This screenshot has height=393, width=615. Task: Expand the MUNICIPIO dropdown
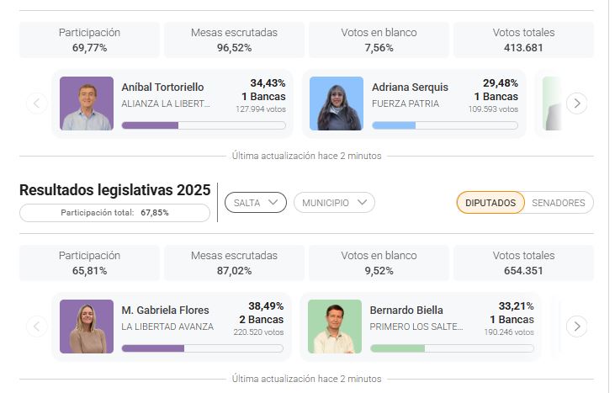tap(334, 203)
